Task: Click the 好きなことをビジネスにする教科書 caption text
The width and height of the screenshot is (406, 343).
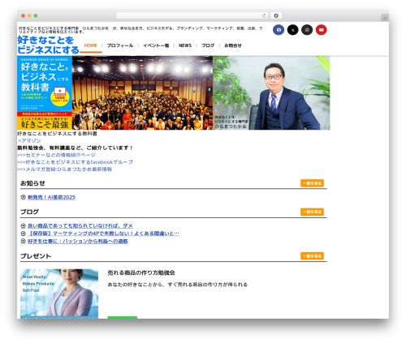Action: click(x=57, y=134)
